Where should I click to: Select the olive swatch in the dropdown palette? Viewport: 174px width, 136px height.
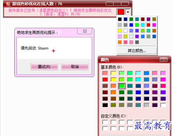coord(154,19)
